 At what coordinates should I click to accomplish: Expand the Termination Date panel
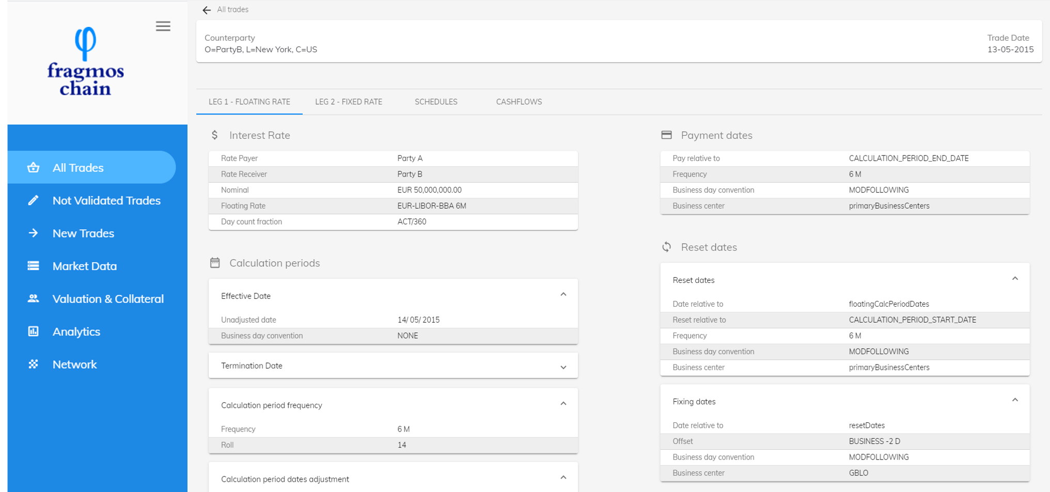tap(563, 367)
